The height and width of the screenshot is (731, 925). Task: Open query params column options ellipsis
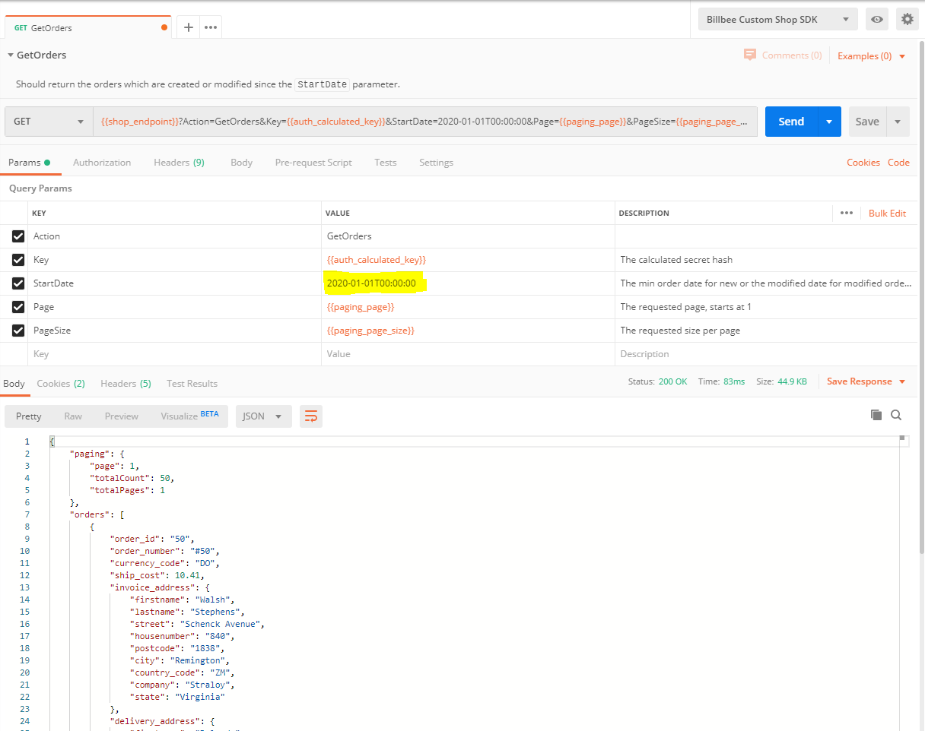point(847,213)
